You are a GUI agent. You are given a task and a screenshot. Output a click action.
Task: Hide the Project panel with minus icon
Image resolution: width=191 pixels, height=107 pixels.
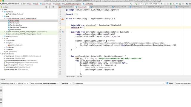[x=56, y=7]
